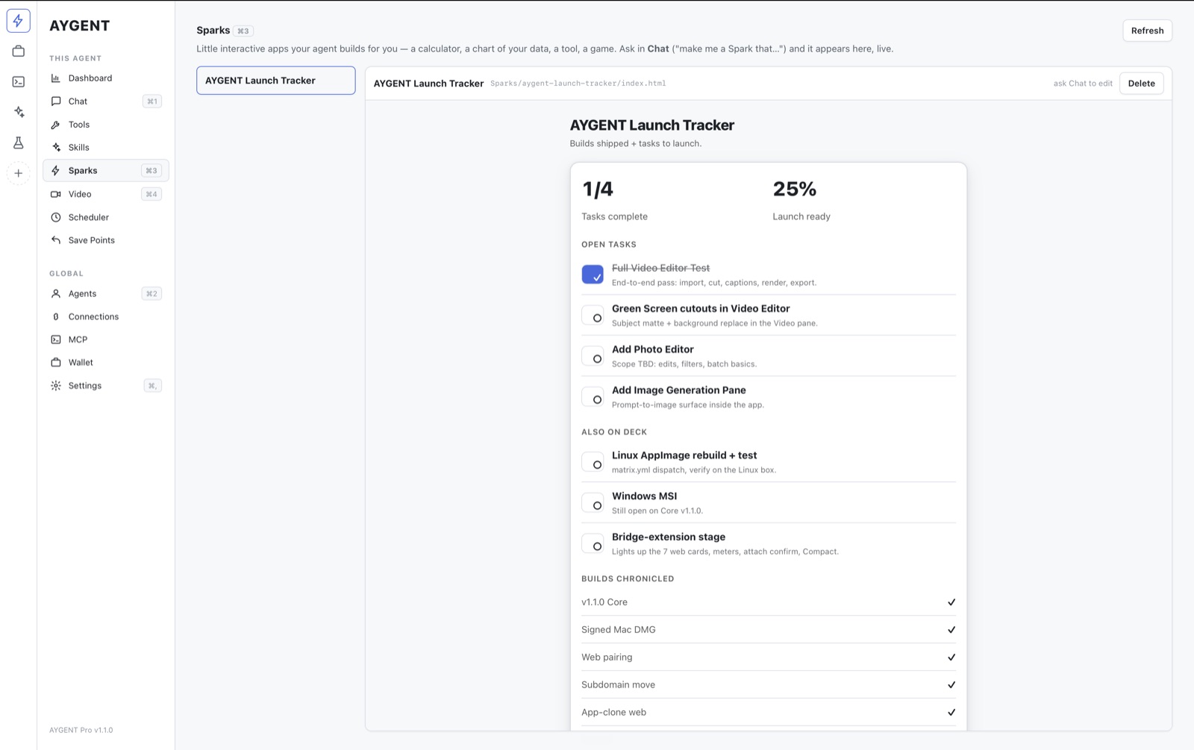The width and height of the screenshot is (1194, 750).
Task: Click the Web pairing build row
Action: tap(769, 657)
